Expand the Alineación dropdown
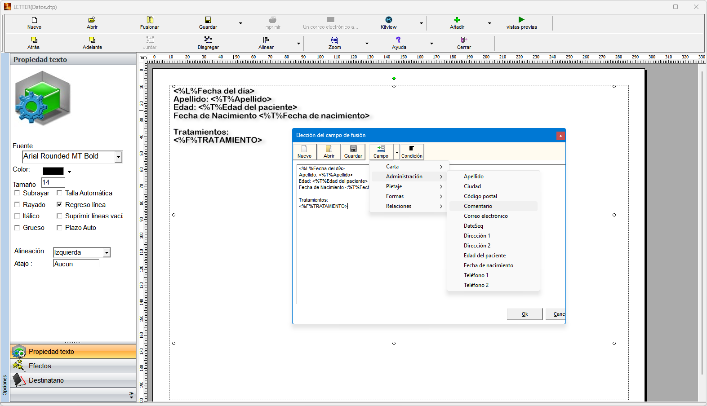This screenshot has height=406, width=707. 107,253
